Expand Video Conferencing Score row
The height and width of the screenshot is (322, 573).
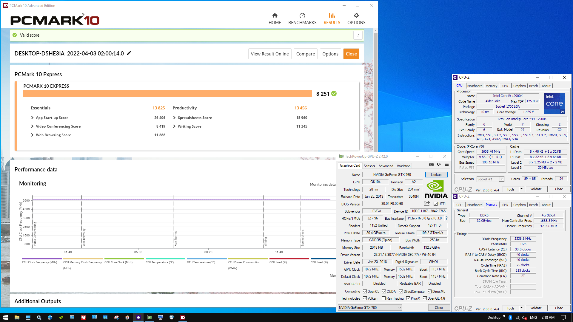point(32,126)
